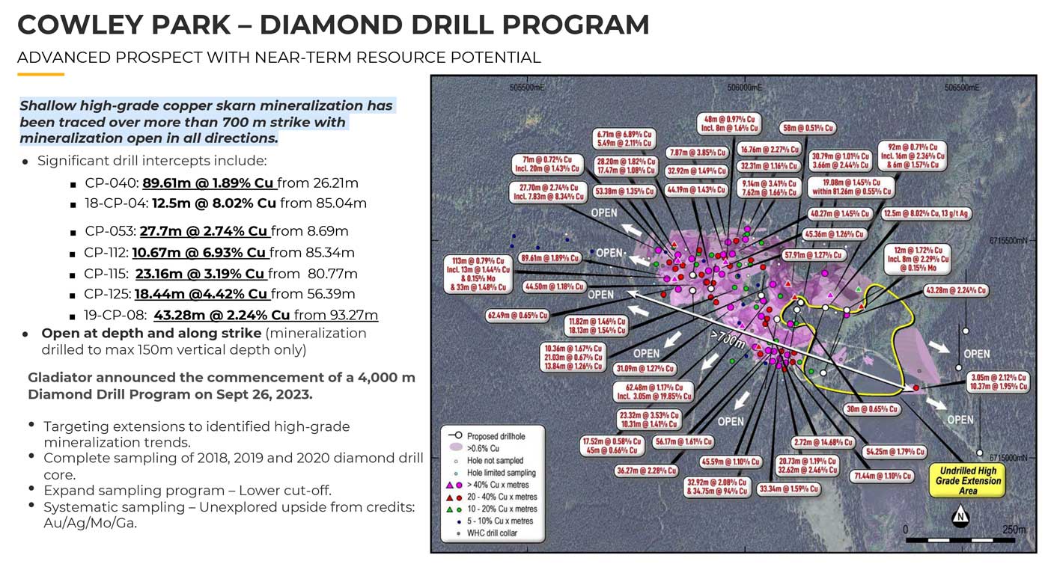Image resolution: width=1048 pixels, height=564 pixels.
Task: Click the >700m strike length label
Action: tap(727, 339)
